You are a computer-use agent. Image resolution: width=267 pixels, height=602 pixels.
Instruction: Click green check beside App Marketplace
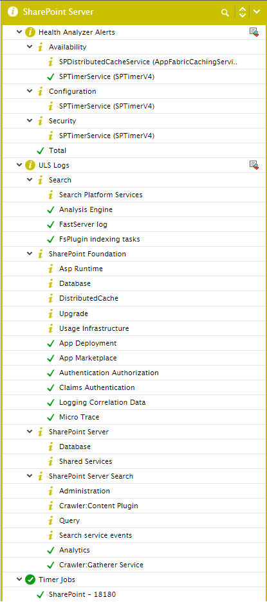[50, 359]
